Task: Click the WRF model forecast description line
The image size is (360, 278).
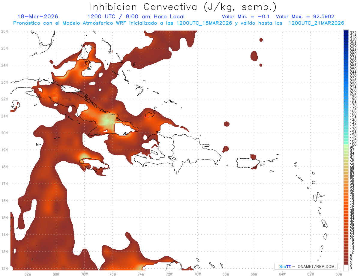Action: pos(178,23)
